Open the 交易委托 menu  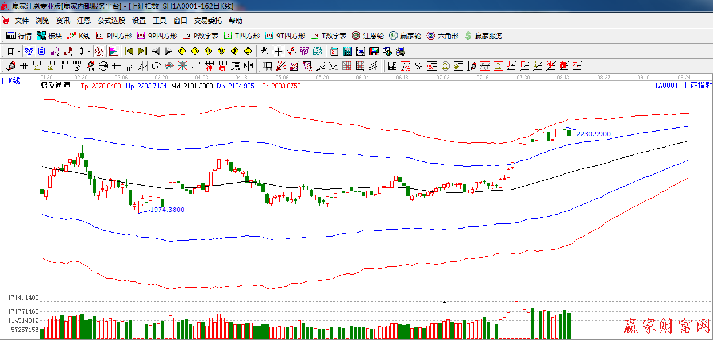(207, 21)
